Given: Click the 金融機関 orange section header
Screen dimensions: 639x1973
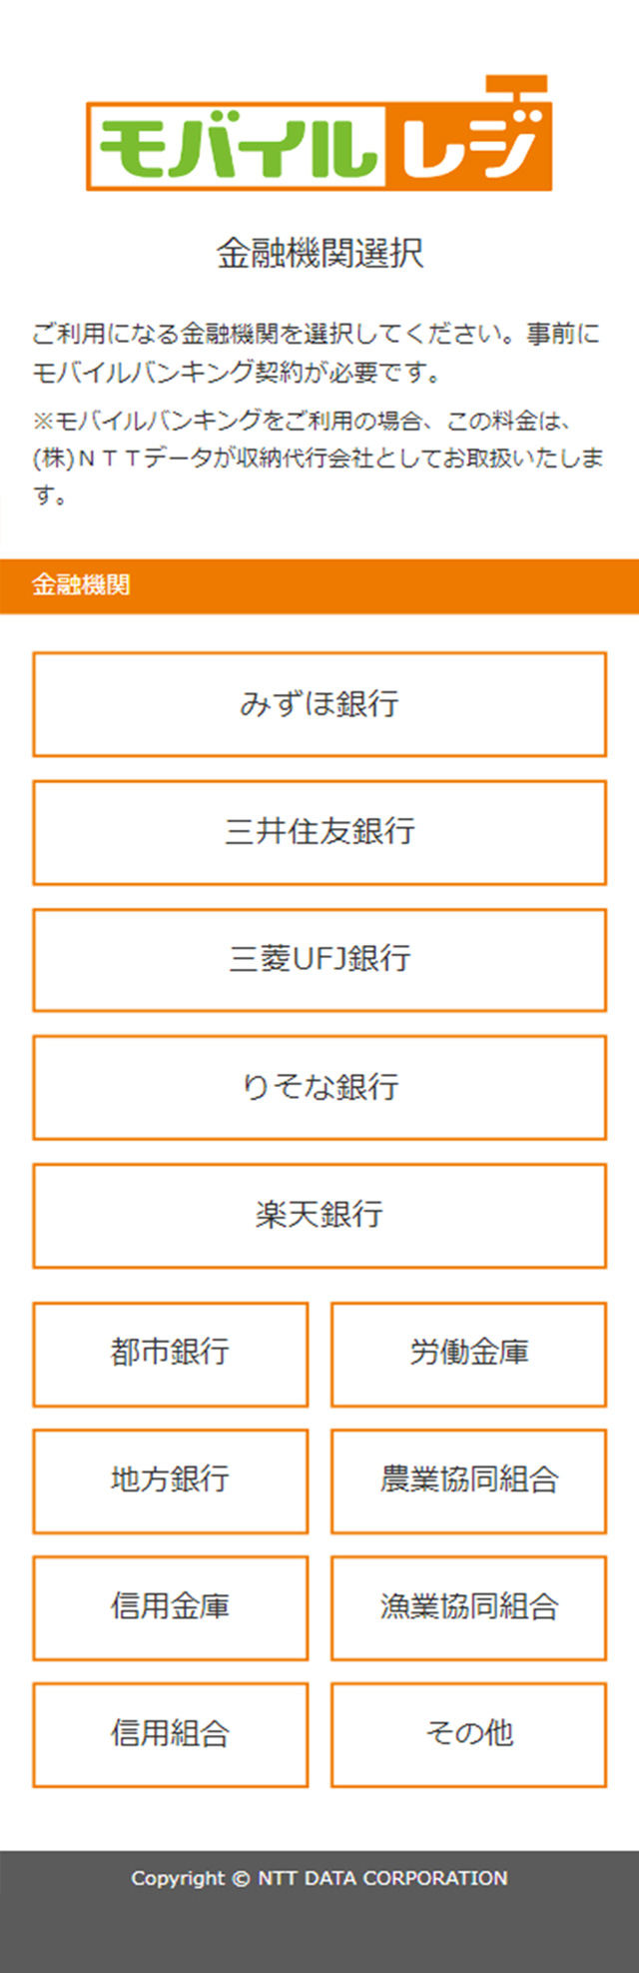Looking at the screenshot, I should click(319, 586).
